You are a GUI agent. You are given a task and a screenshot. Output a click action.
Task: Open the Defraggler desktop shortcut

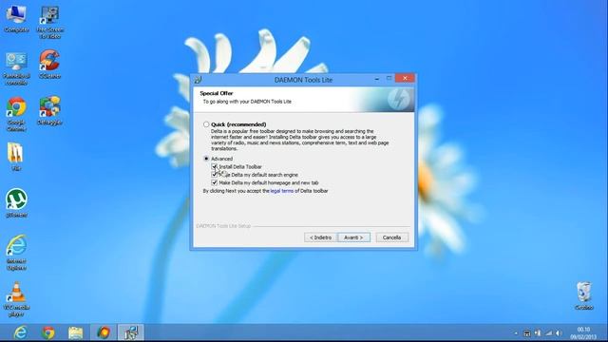point(49,110)
